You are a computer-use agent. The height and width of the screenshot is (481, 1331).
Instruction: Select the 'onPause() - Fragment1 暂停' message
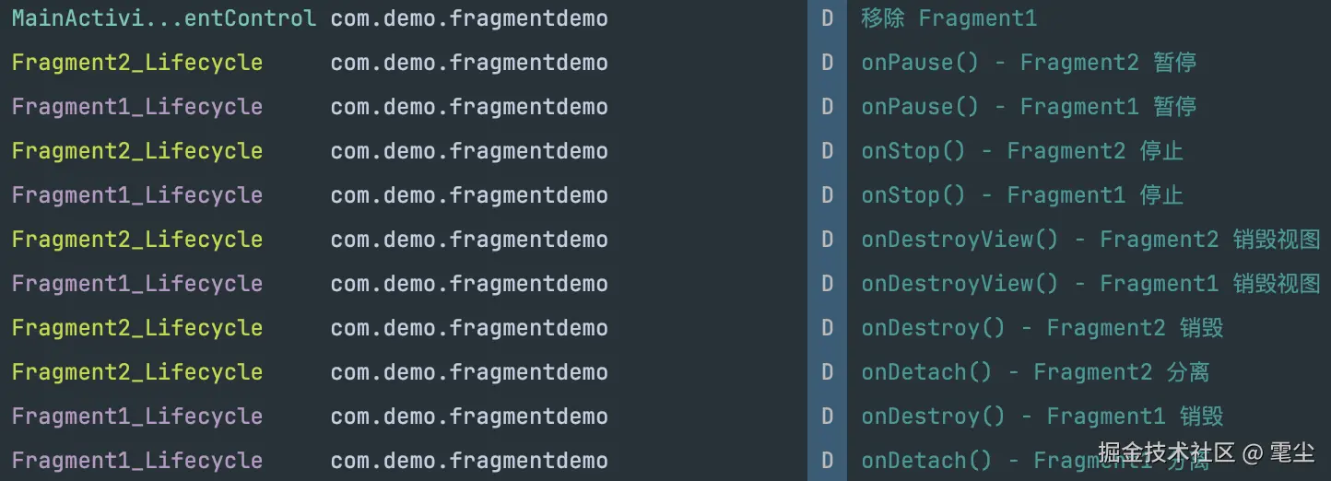pos(1028,107)
